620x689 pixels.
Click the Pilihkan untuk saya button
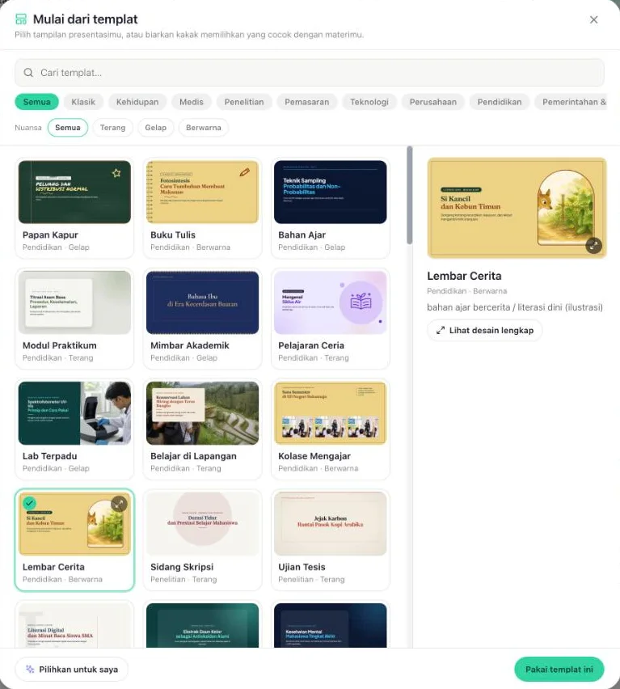click(72, 670)
